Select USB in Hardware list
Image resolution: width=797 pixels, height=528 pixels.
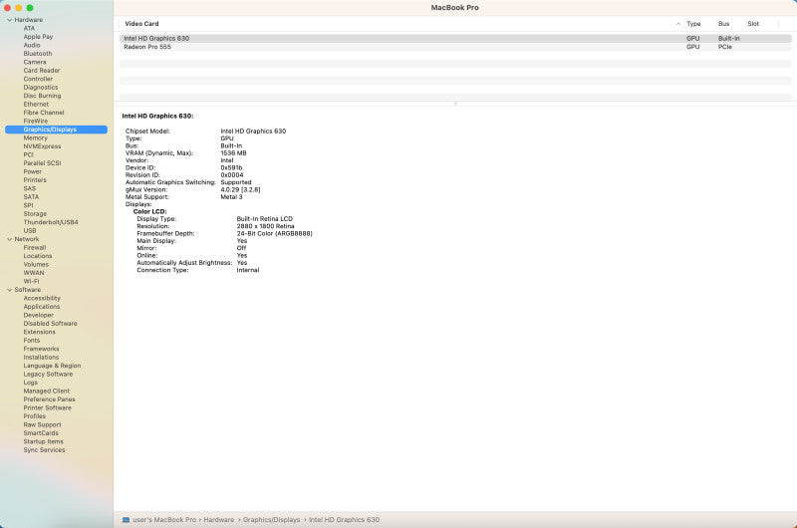[x=30, y=231]
